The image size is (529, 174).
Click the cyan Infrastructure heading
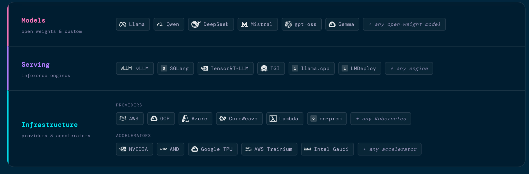point(50,125)
